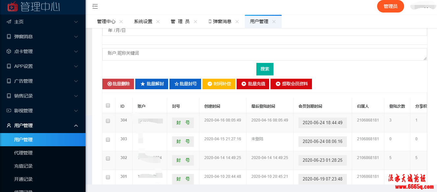This screenshot has width=437, height=192.
Task: Open 用户管理 submenu item in sidebar
Action: point(43,140)
